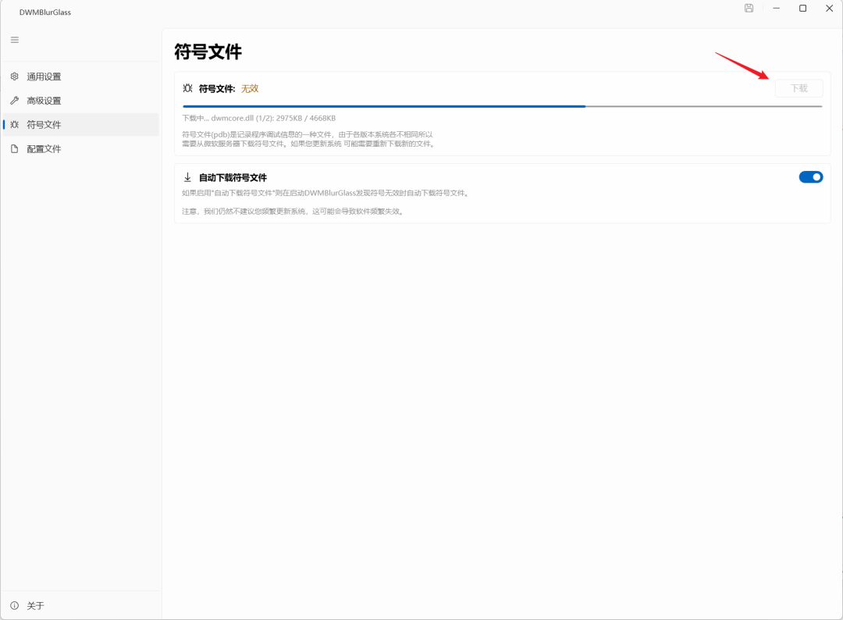The height and width of the screenshot is (620, 843).
Task: Enable the 自动下载符号文件 toggle switch
Action: click(810, 176)
